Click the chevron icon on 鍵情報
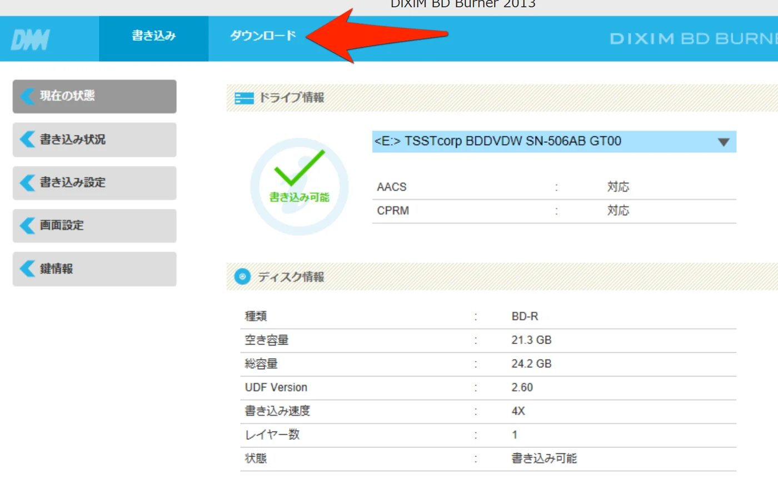Image resolution: width=778 pixels, height=484 pixels. (x=27, y=269)
